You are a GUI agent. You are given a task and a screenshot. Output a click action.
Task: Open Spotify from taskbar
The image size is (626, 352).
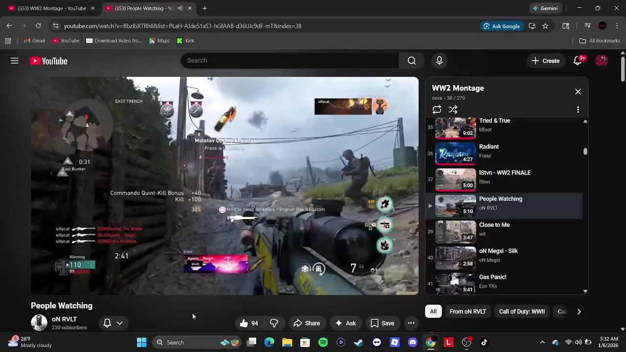(323, 342)
